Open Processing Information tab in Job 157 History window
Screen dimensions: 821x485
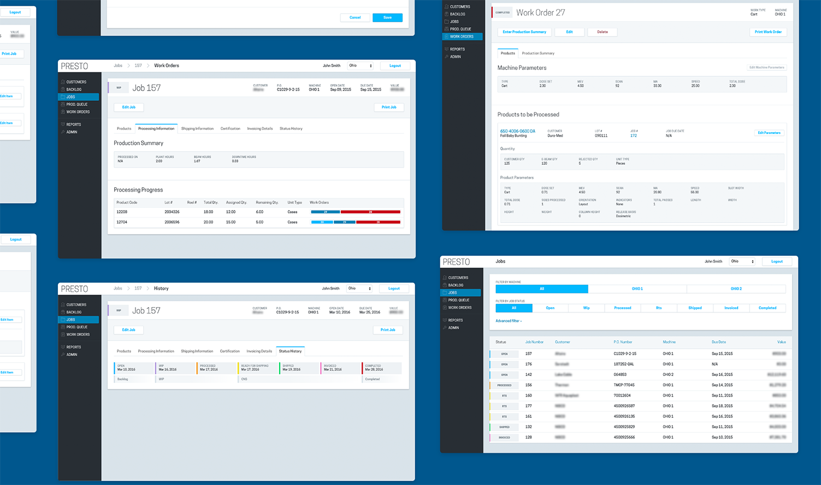156,351
